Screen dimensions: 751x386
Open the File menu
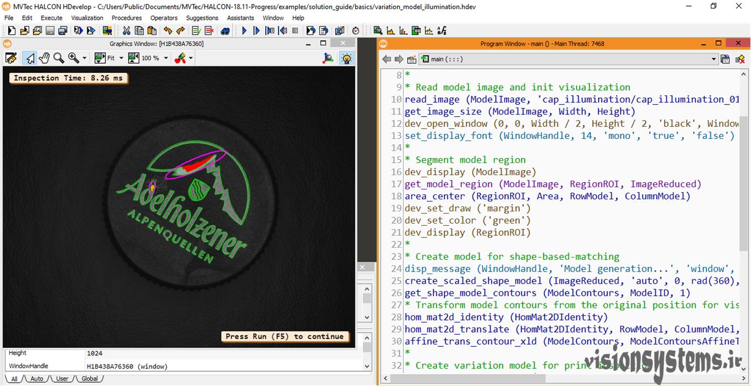(x=9, y=18)
